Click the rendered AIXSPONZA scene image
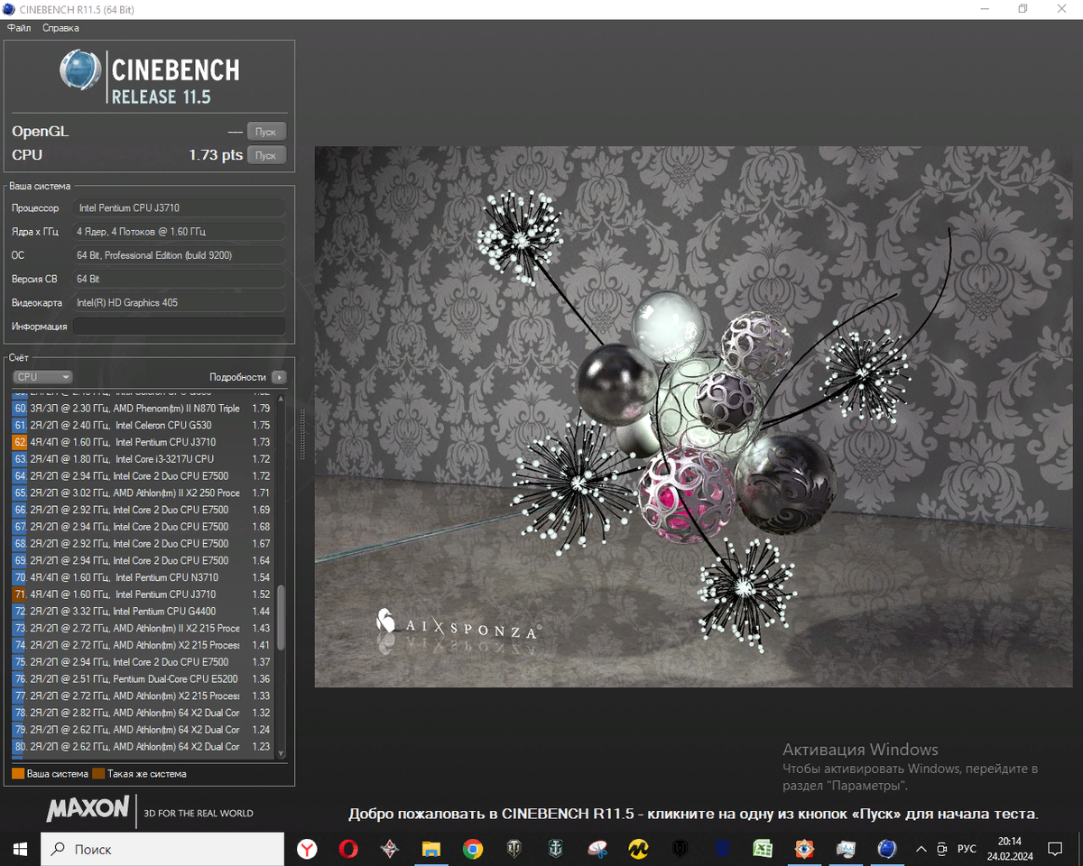Screen dimensions: 1083x866 point(693,417)
